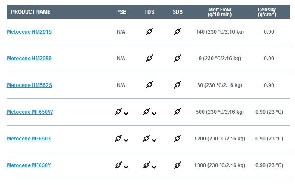Expand PSB dropdown arrow for Metocene MF650W
Image resolution: width=295 pixels, height=185 pixels.
[x=126, y=114]
